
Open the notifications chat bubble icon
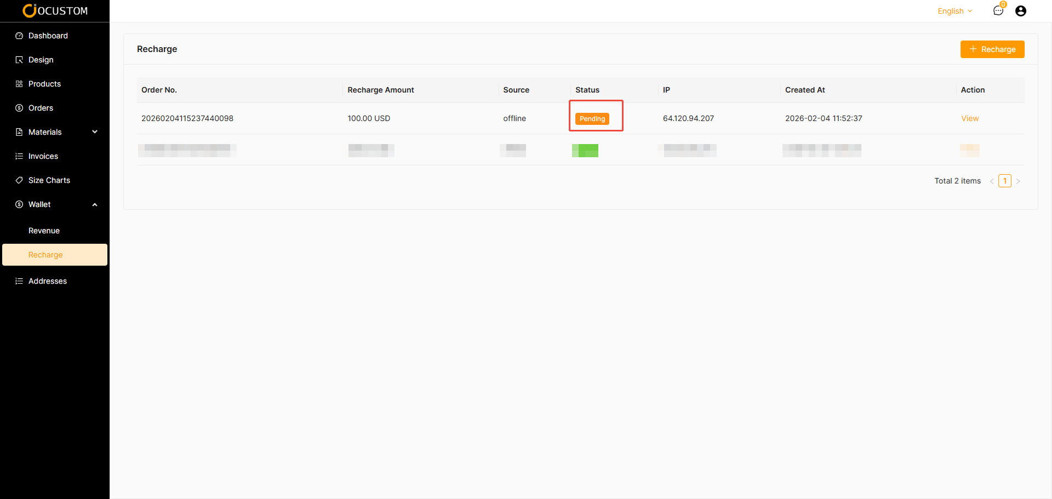point(998,11)
